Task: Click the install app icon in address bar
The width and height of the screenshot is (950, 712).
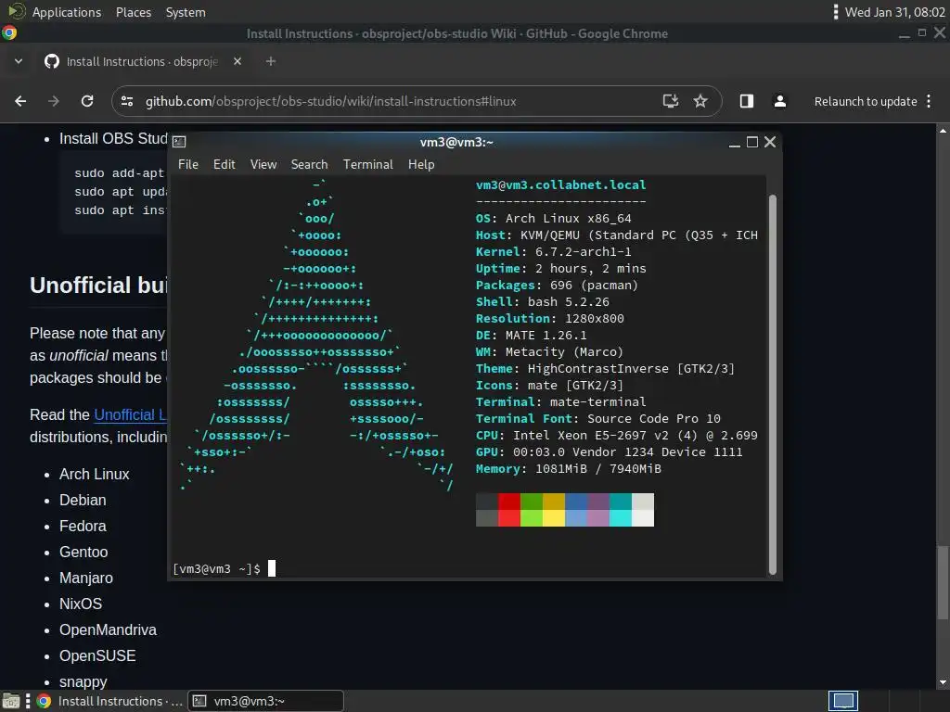Action: 670,101
